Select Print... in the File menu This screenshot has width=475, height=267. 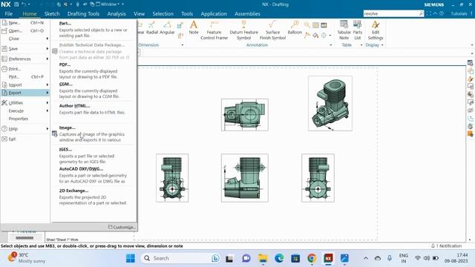point(25,69)
